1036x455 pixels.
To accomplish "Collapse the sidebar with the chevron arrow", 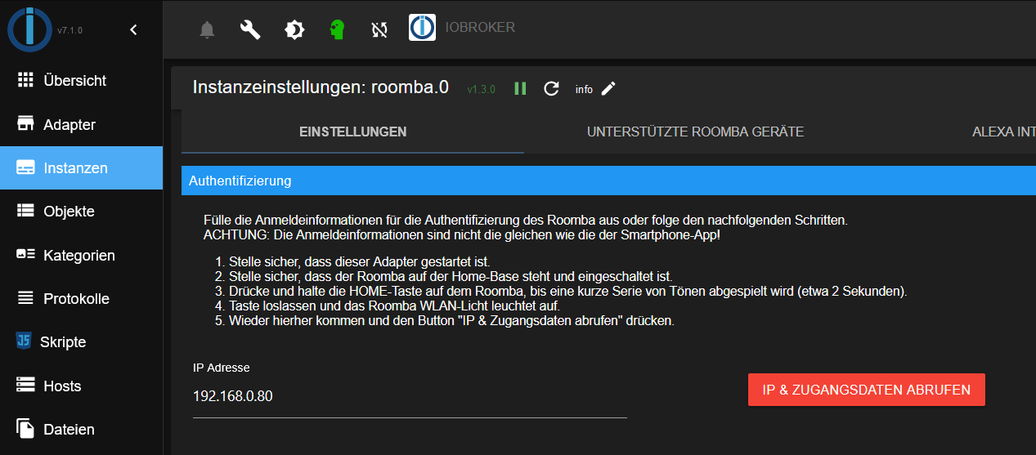I will 134,30.
